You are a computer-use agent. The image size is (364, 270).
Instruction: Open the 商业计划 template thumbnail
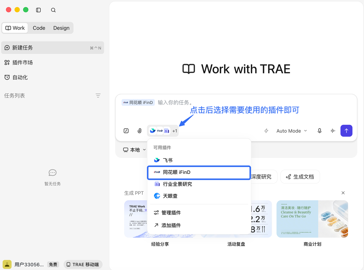tap(312, 219)
